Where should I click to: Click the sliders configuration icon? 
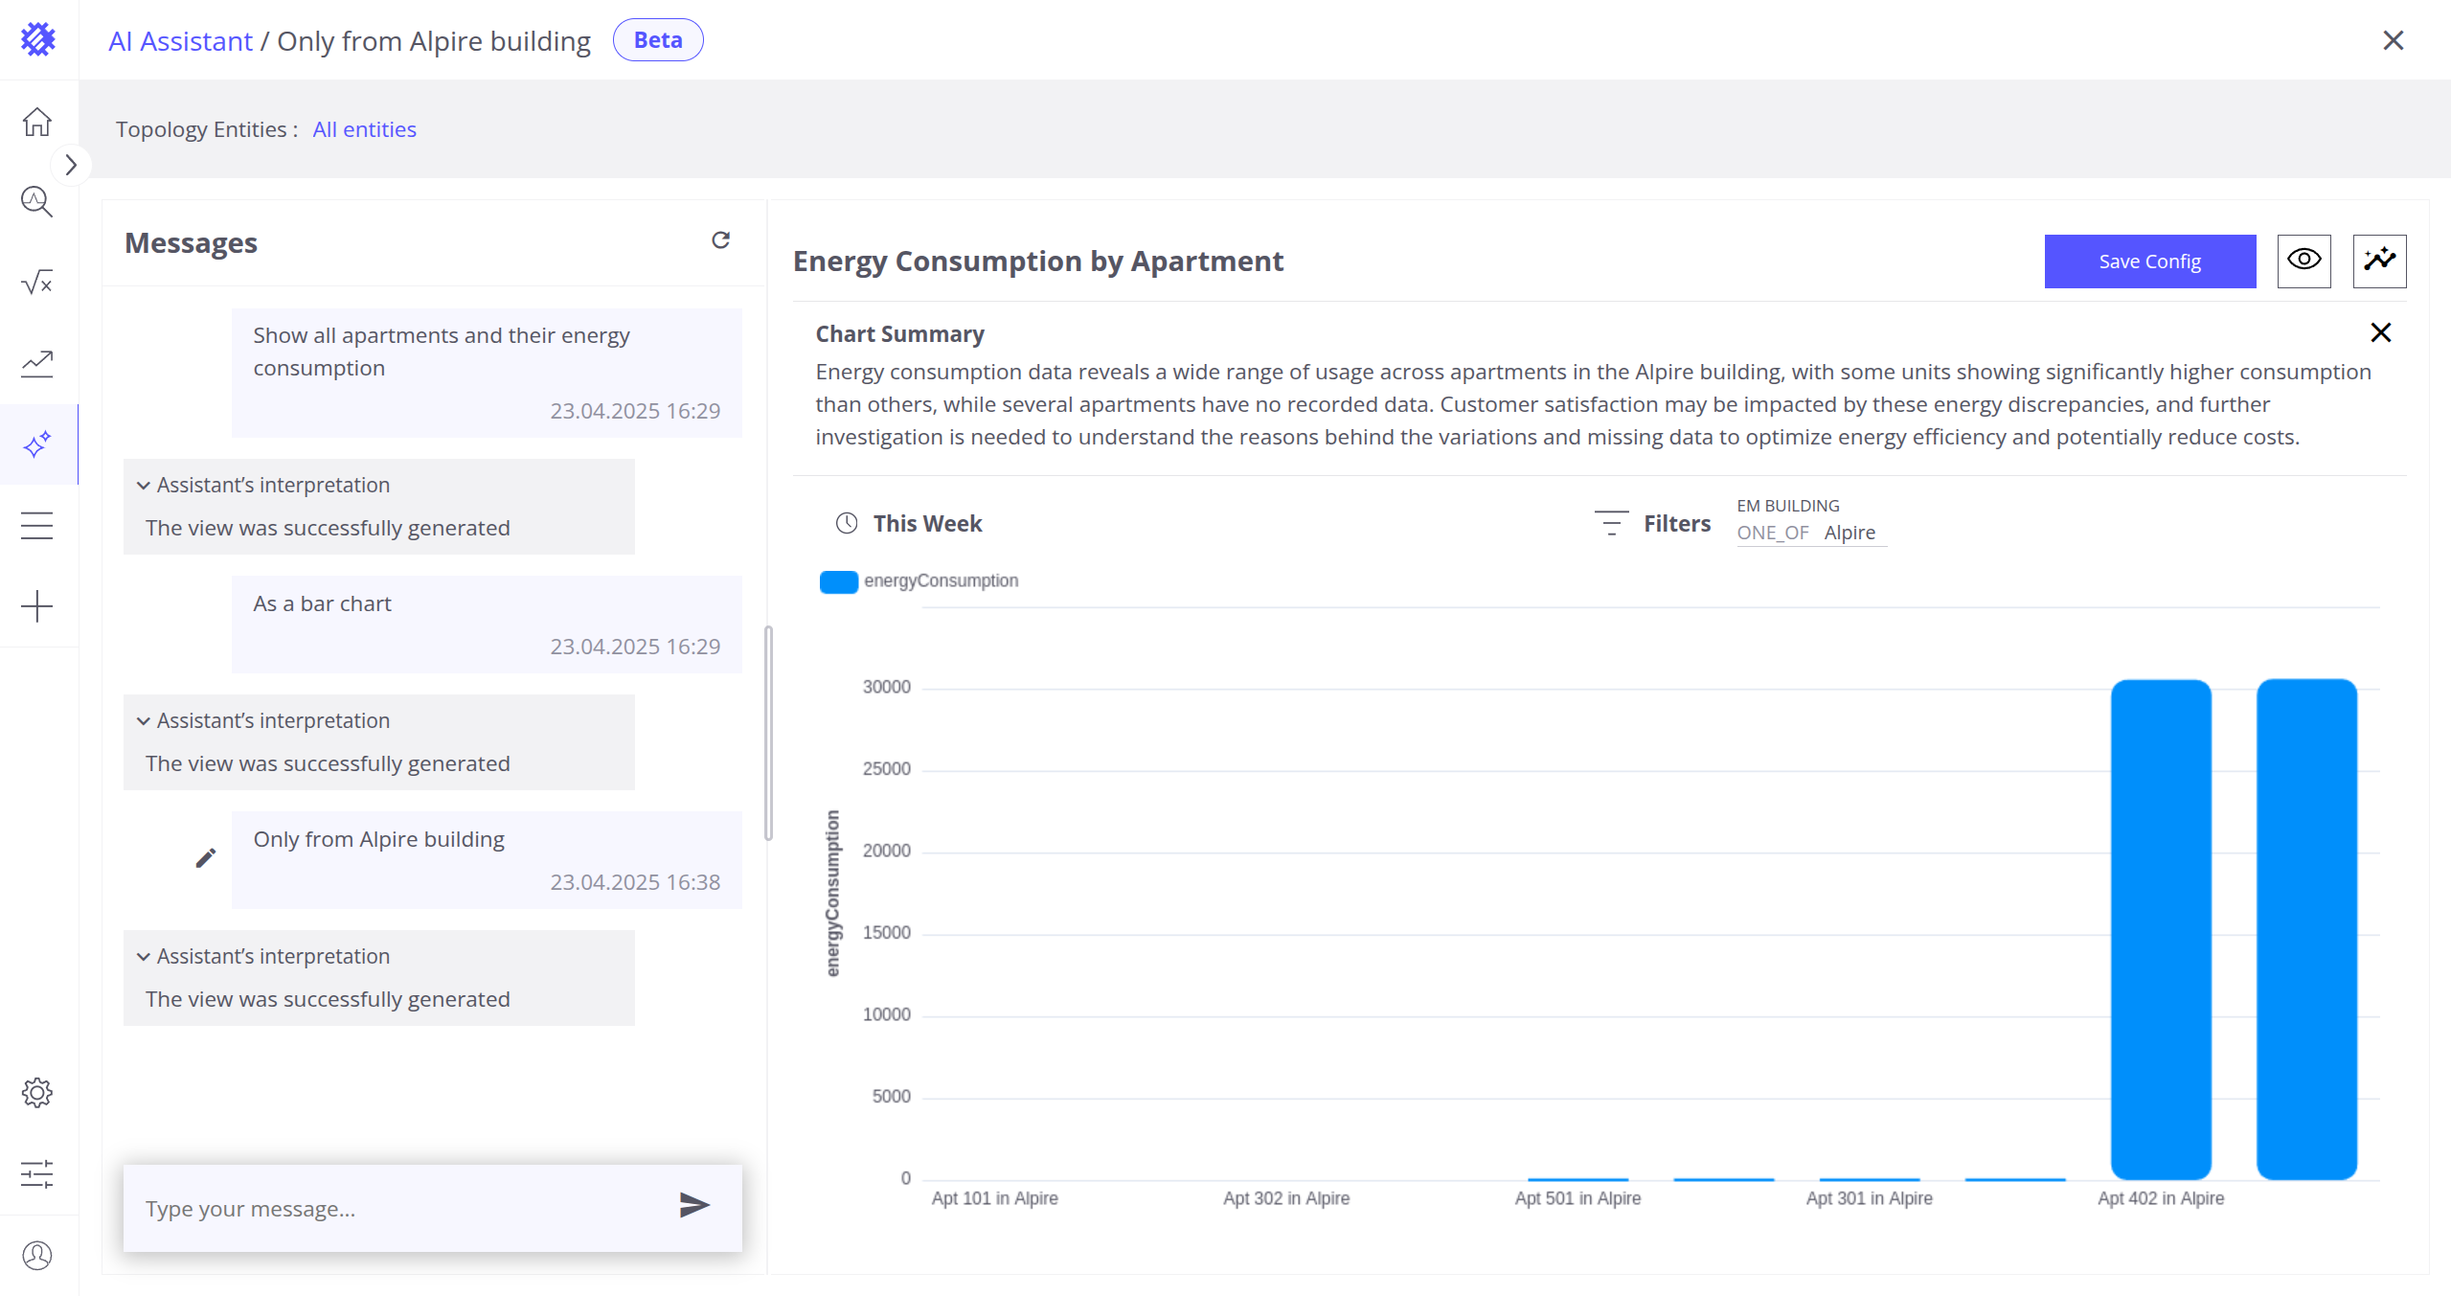click(x=37, y=1173)
